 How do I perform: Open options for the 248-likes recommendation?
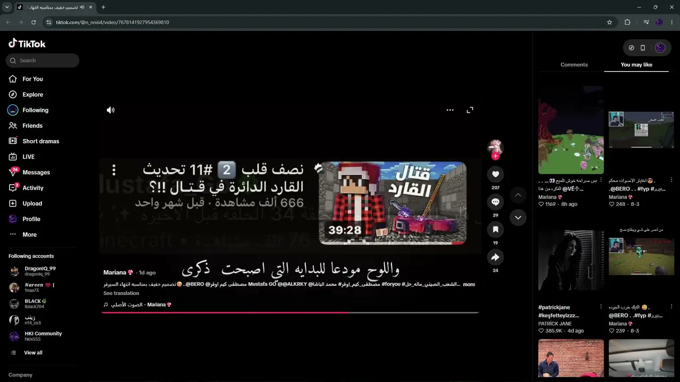click(x=671, y=180)
